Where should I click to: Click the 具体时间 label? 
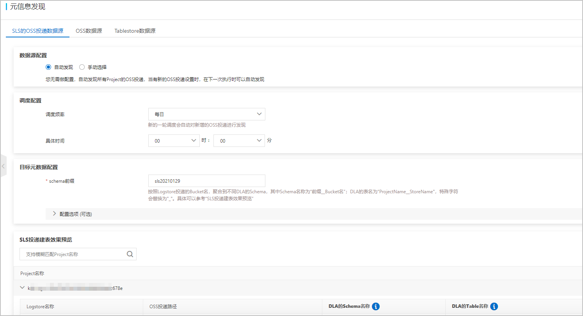(55, 141)
